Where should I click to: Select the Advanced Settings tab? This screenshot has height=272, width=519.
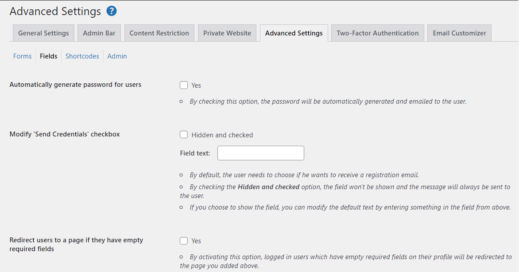(x=294, y=33)
